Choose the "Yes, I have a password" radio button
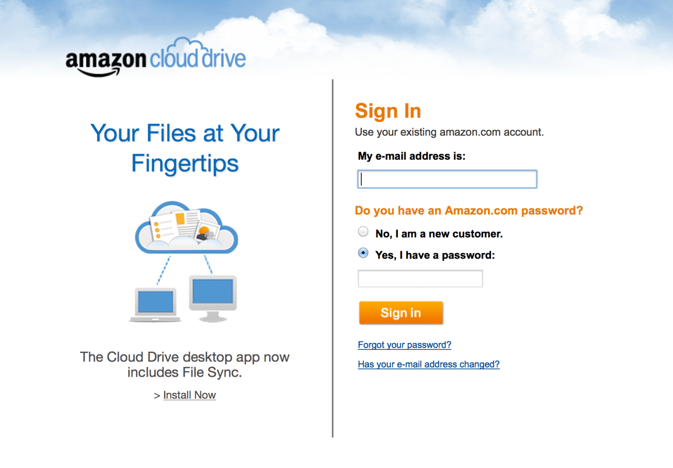Image resolution: width=673 pixels, height=468 pixels. [363, 254]
